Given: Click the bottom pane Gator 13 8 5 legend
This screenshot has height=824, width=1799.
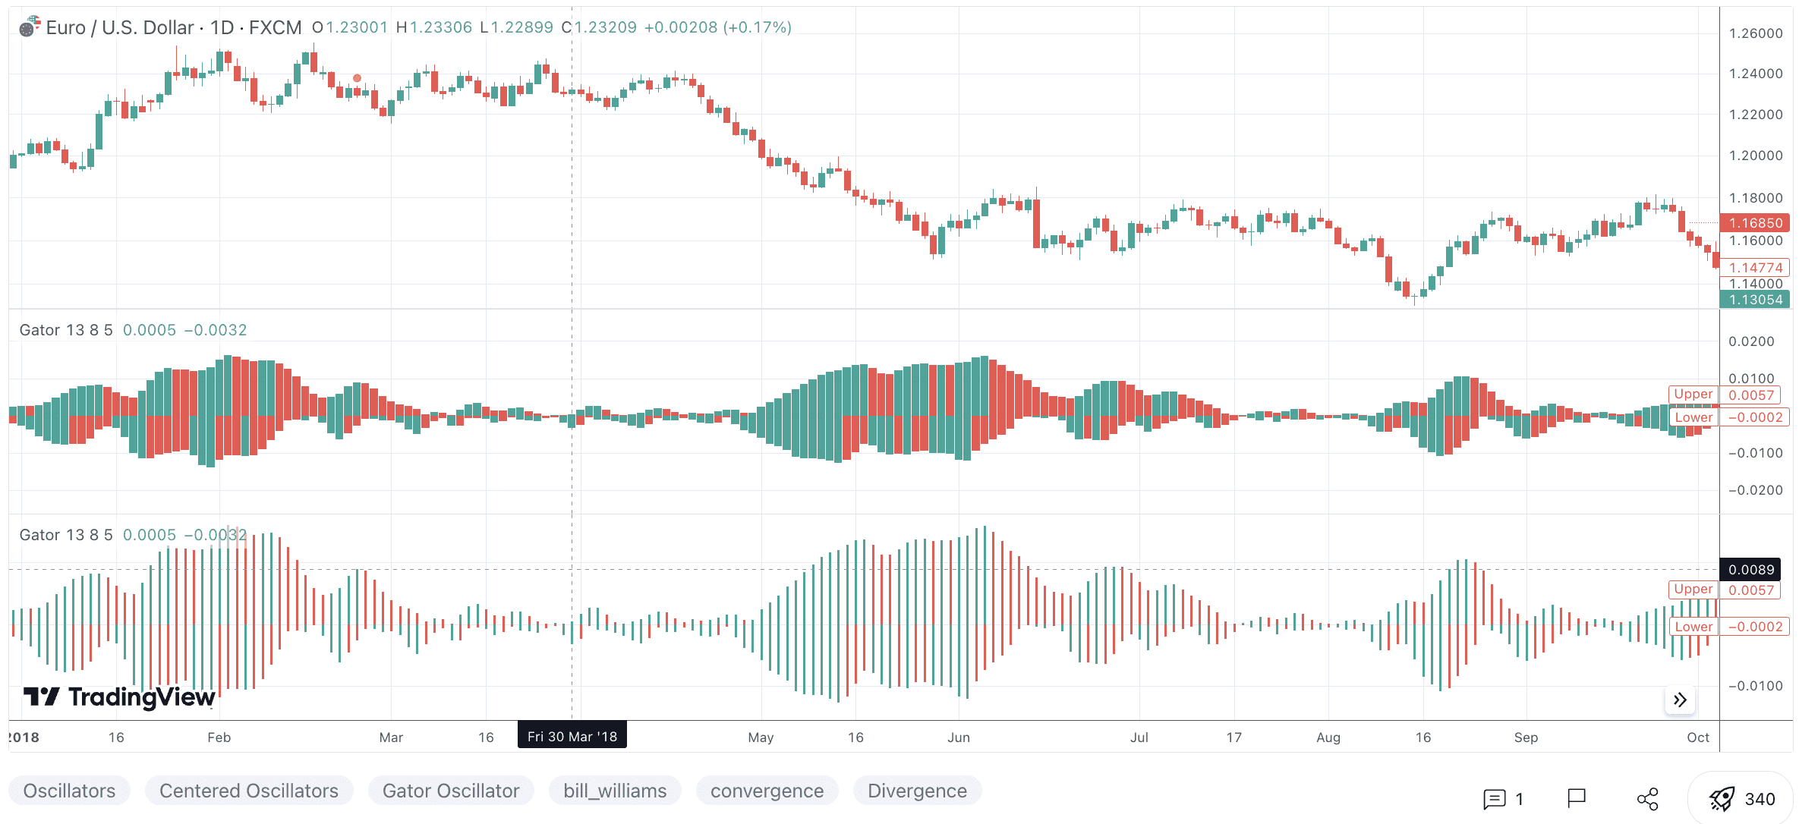Looking at the screenshot, I should (x=65, y=535).
